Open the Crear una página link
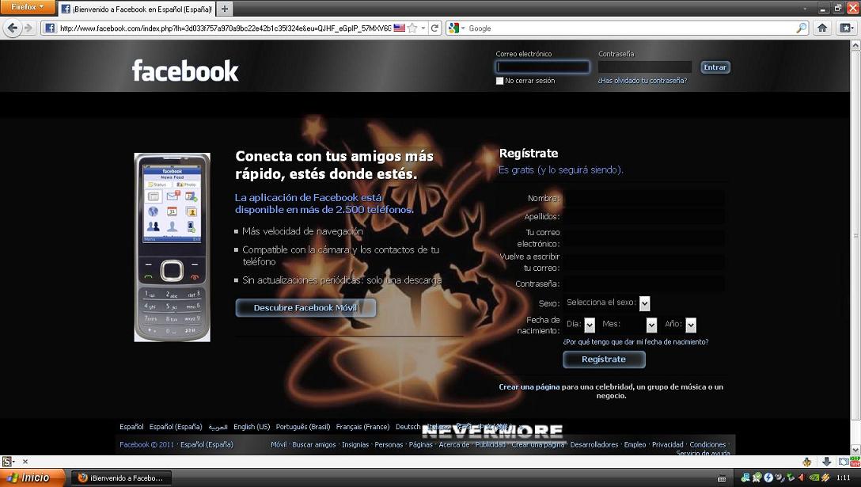Image resolution: width=861 pixels, height=487 pixels. [x=529, y=387]
